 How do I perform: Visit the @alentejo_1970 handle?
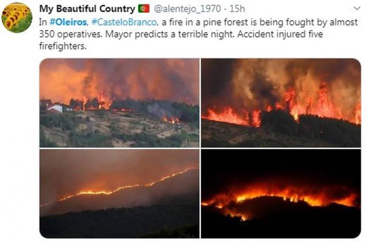[187, 9]
